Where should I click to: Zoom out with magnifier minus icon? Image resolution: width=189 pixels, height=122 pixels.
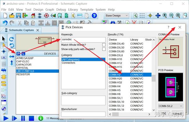click(x=171, y=16)
